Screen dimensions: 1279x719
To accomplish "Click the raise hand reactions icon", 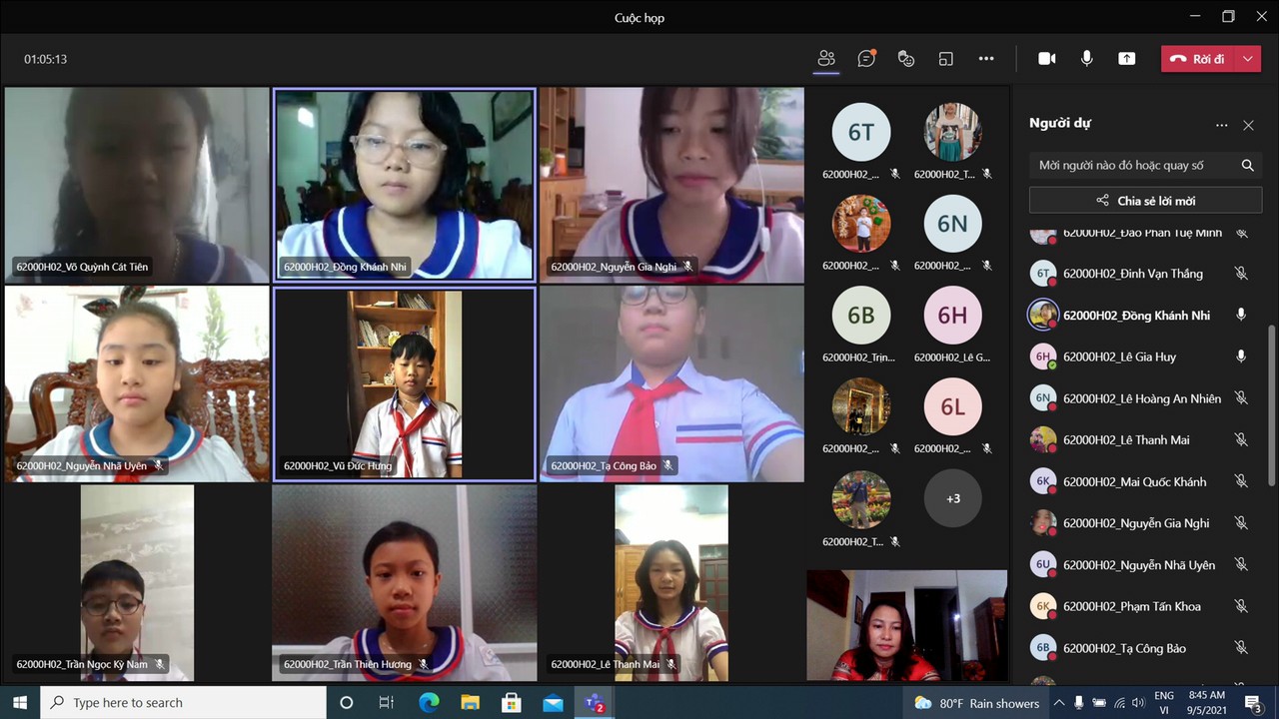I will (x=906, y=59).
